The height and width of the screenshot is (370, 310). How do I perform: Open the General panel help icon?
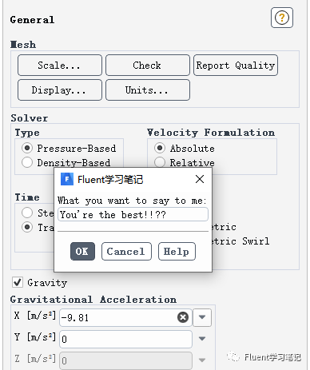(282, 18)
